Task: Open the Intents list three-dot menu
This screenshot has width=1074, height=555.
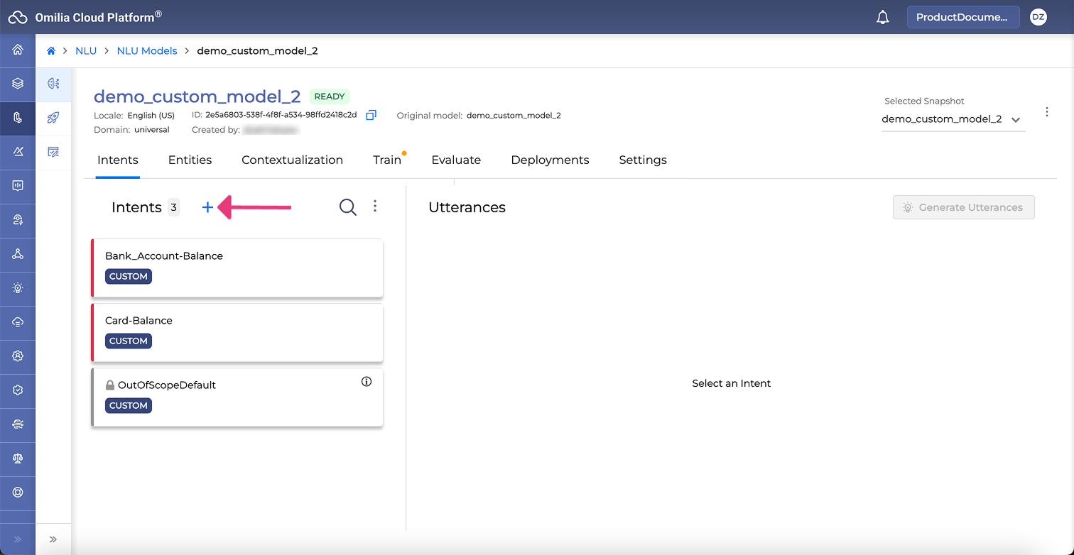Action: coord(375,207)
